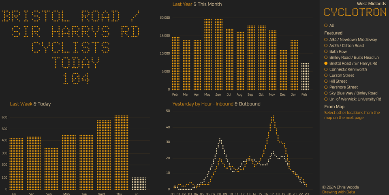Image resolution: width=389 pixels, height=195 pixels.
Task: Click the Dec bar in yearly chart
Action: [x=284, y=70]
